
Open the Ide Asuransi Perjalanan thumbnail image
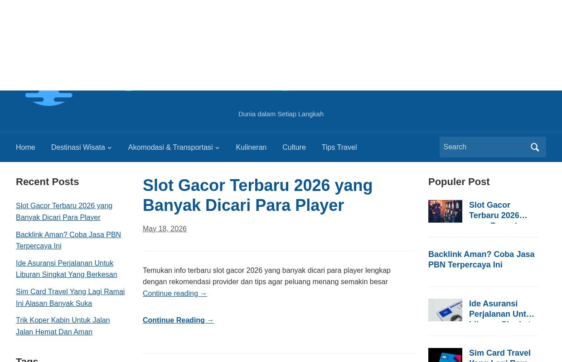[445, 310]
